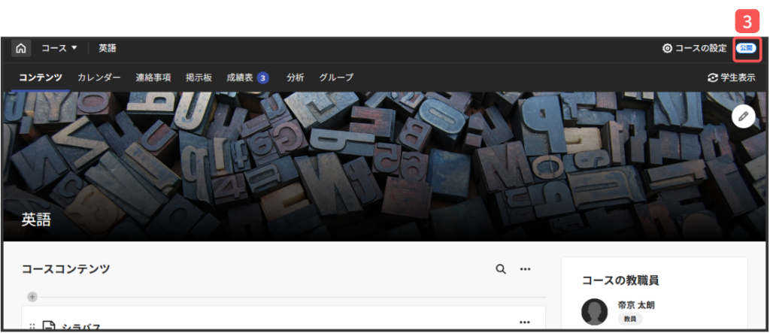
Task: Open コースの設定 with the gear icon
Action: pos(694,48)
